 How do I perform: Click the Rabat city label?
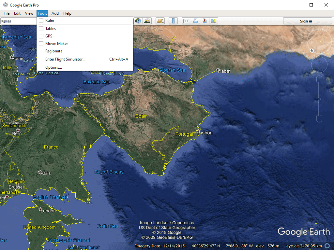coord(224,71)
